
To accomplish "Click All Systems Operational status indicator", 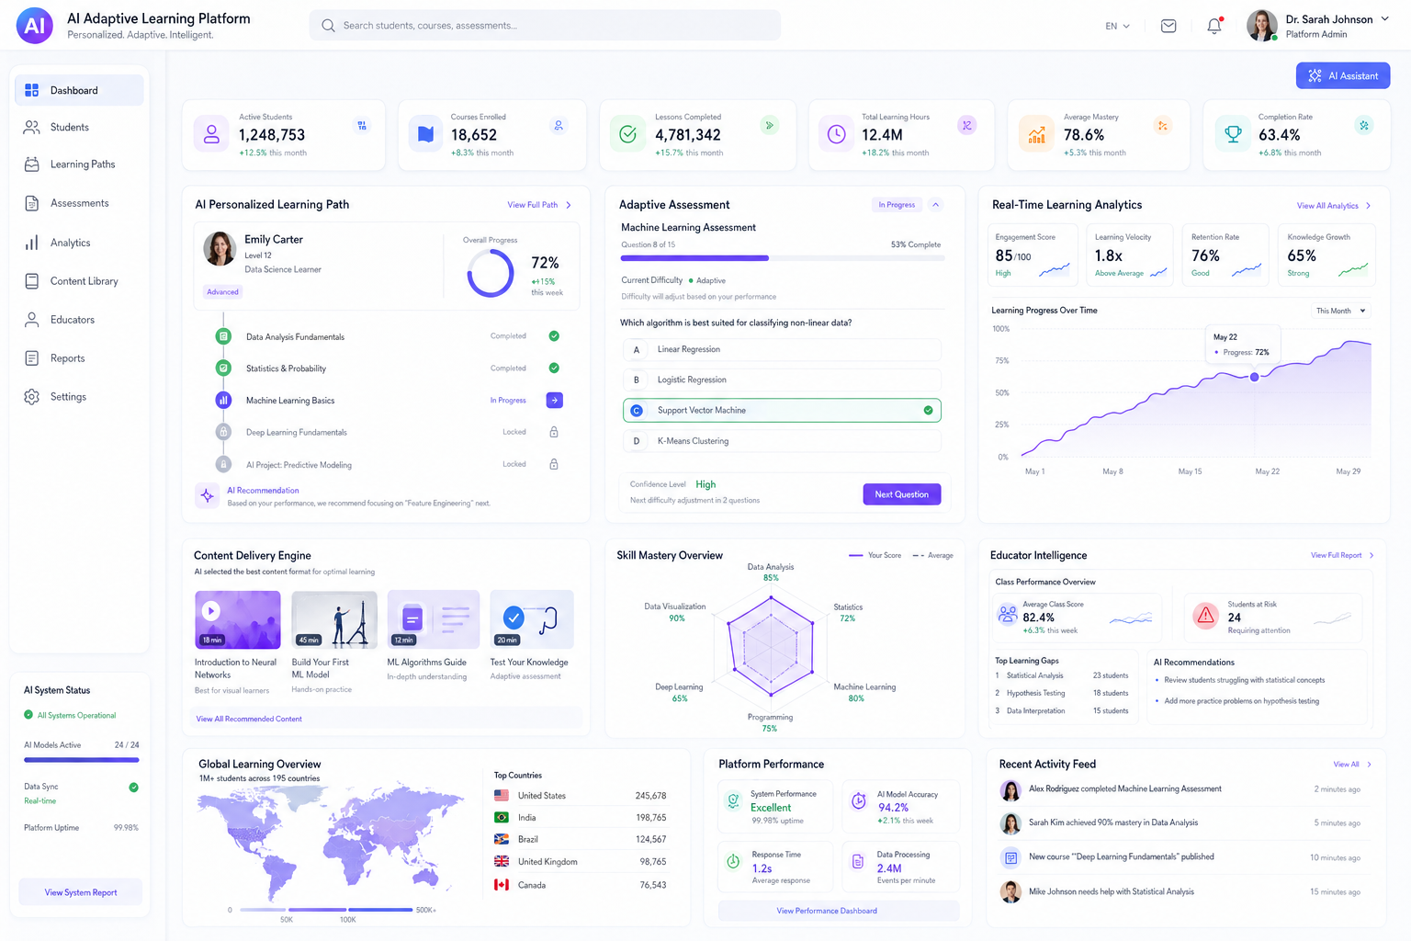I will pos(28,715).
